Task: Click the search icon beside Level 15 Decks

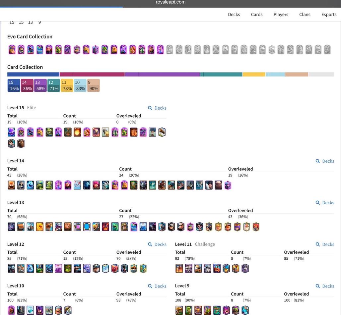Action: [x=150, y=108]
